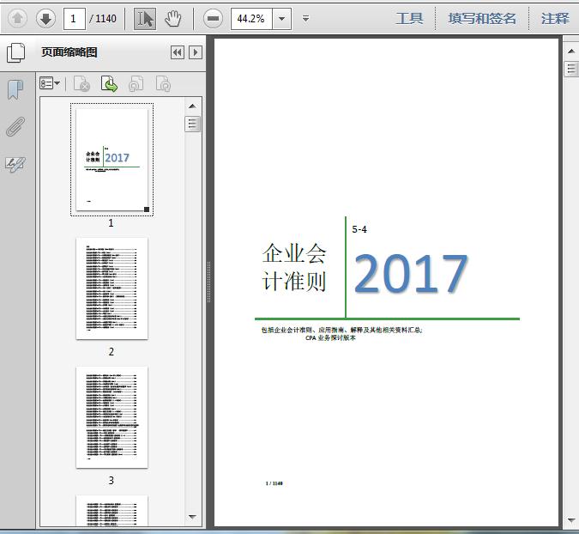Go to previous page with up arrow
The height and width of the screenshot is (534, 579).
(x=17, y=18)
